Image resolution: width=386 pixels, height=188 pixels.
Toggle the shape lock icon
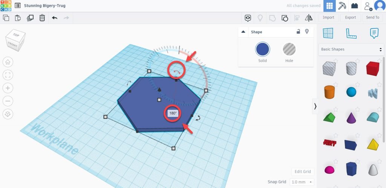tap(298, 32)
